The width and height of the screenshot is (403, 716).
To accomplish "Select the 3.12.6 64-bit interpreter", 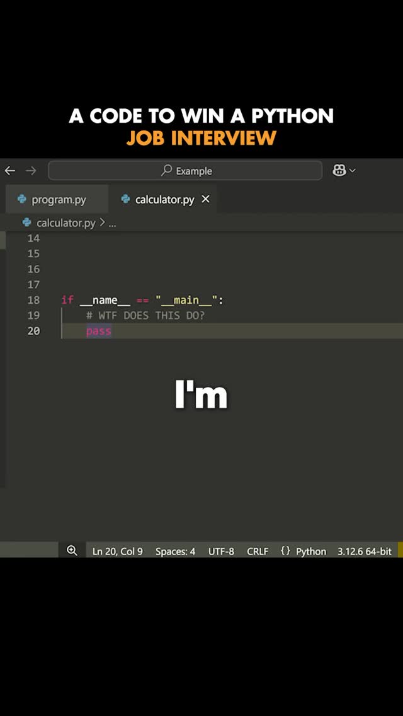I will pos(364,551).
